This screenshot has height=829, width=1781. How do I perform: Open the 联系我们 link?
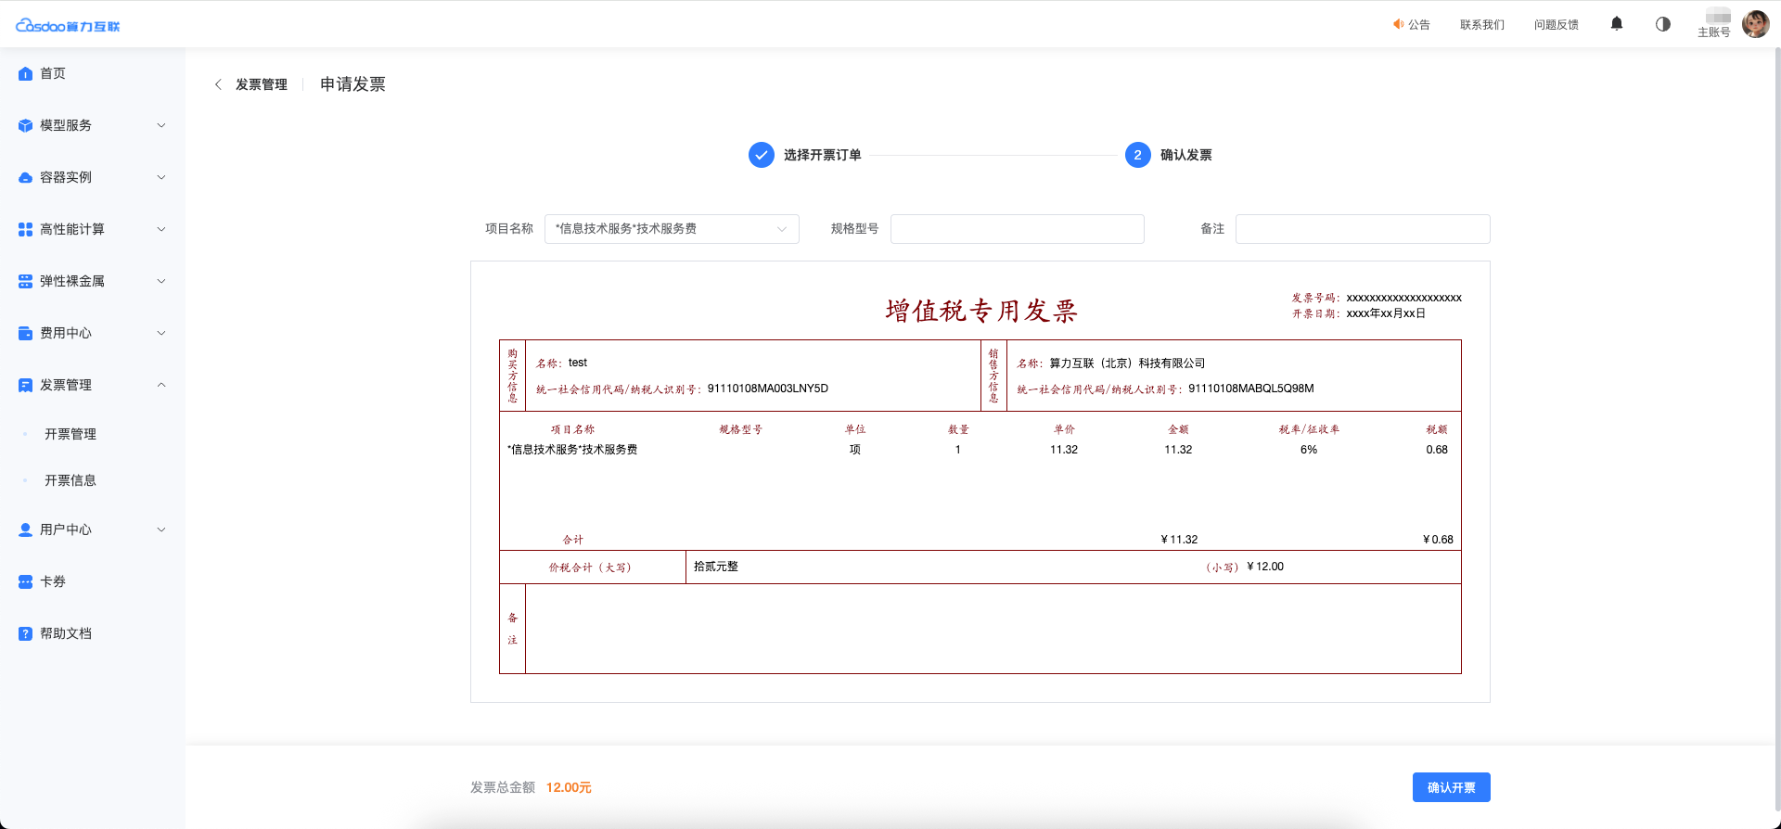tap(1482, 24)
